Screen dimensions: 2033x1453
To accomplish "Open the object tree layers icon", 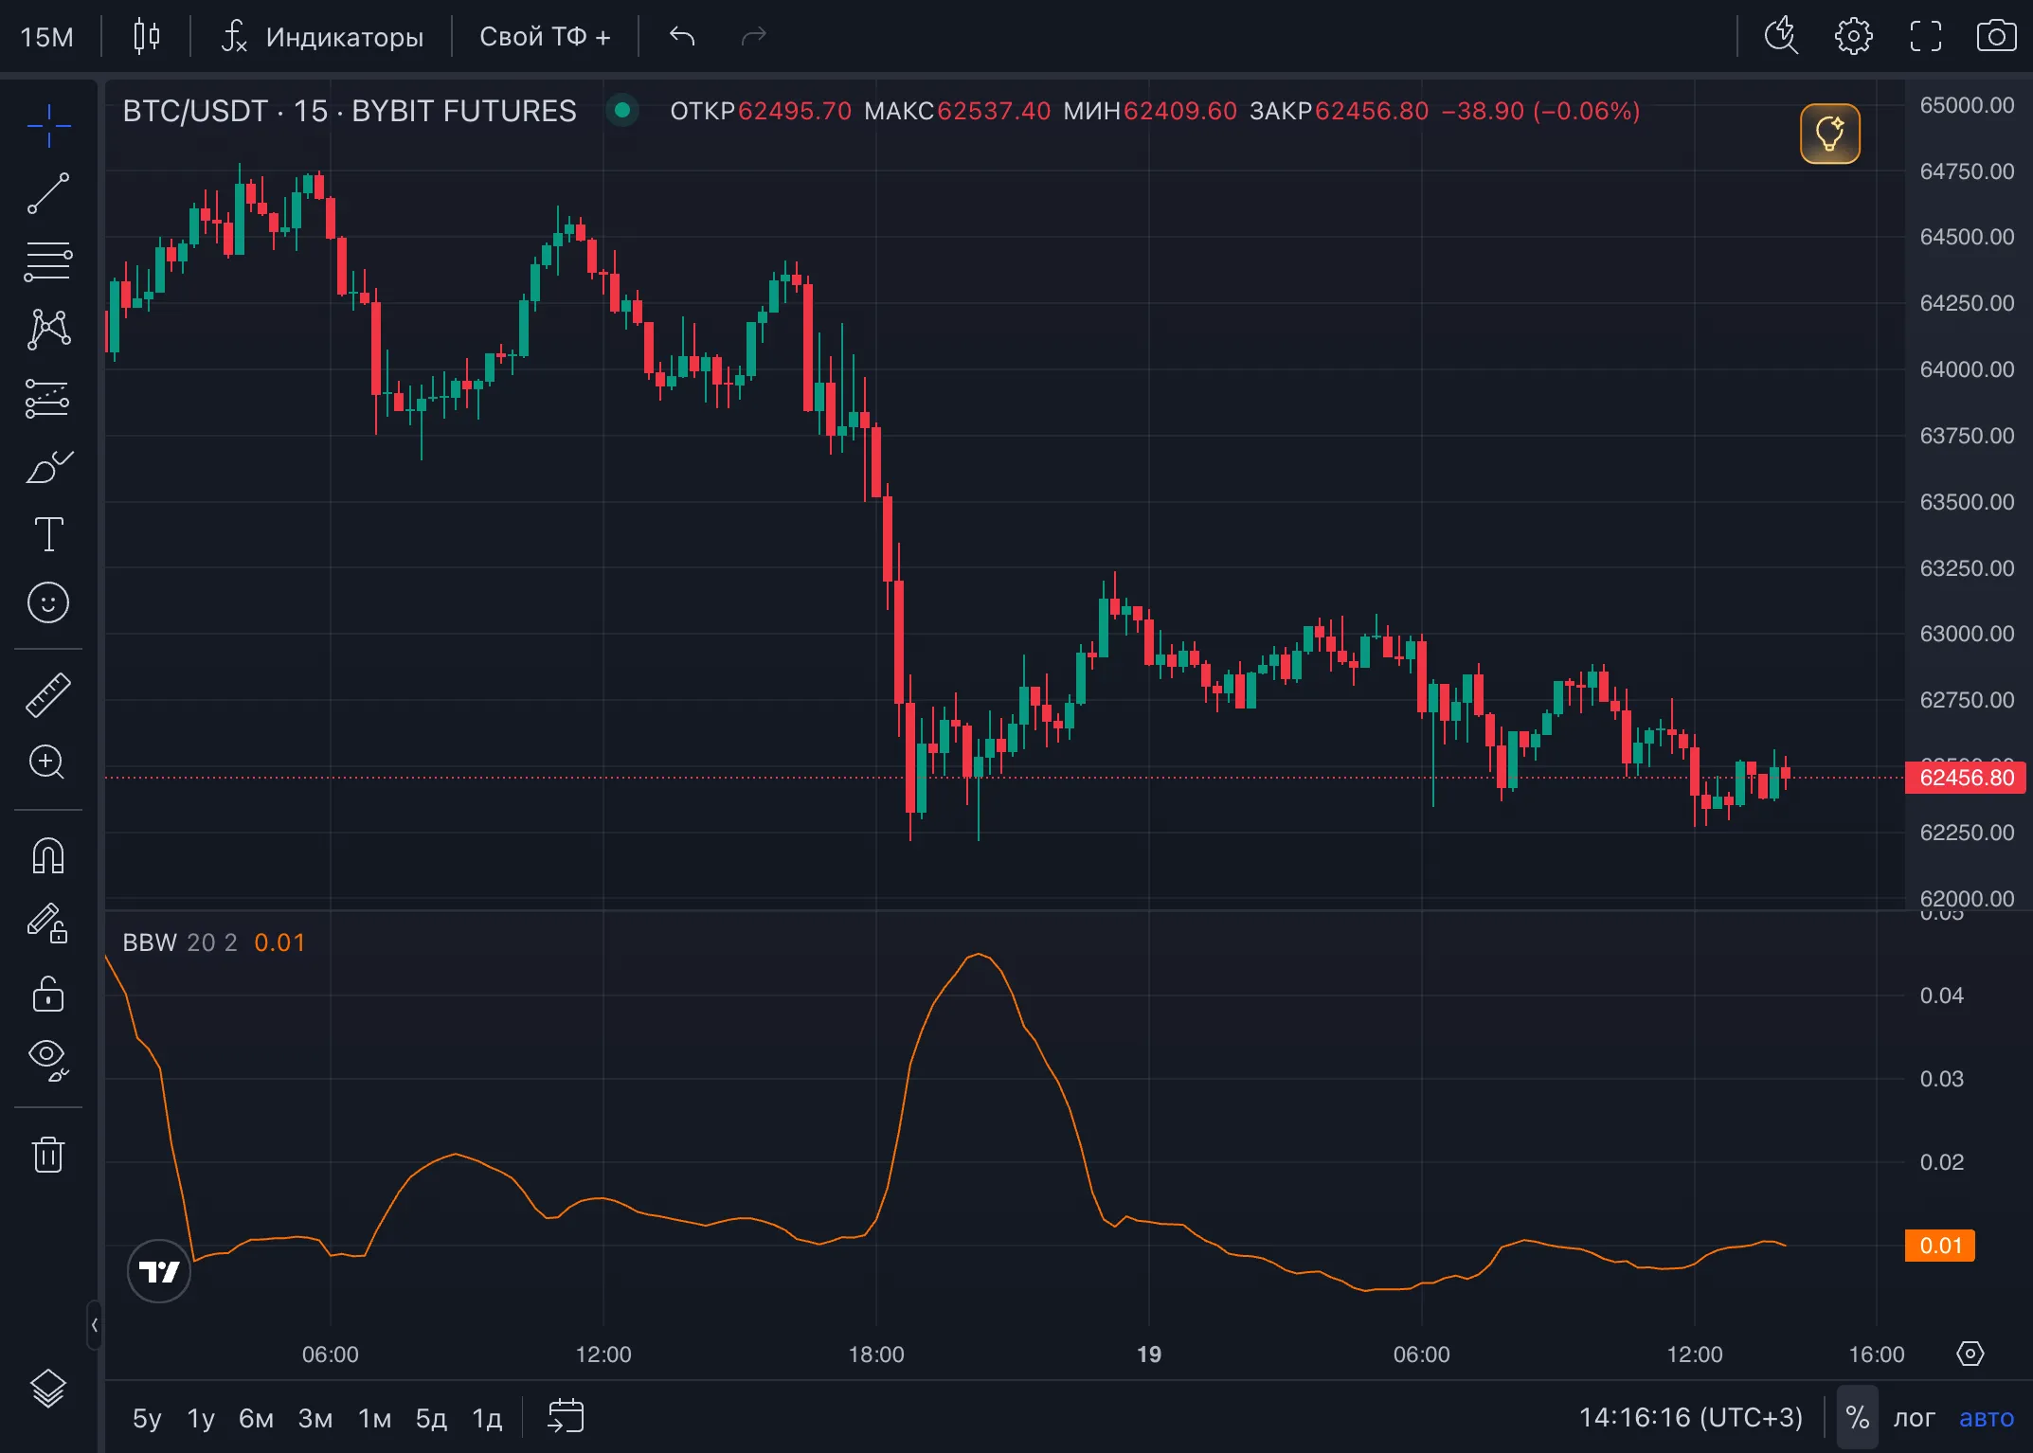I will (x=48, y=1390).
